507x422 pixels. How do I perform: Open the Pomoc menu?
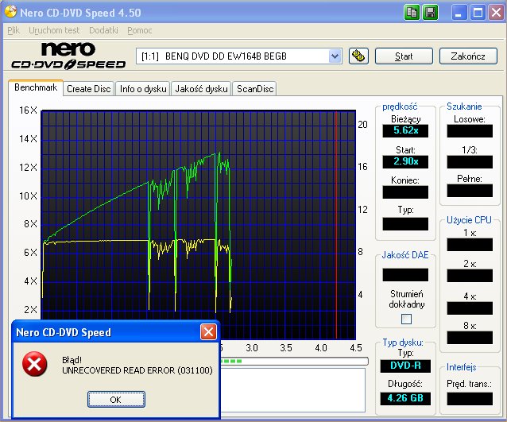(x=139, y=30)
